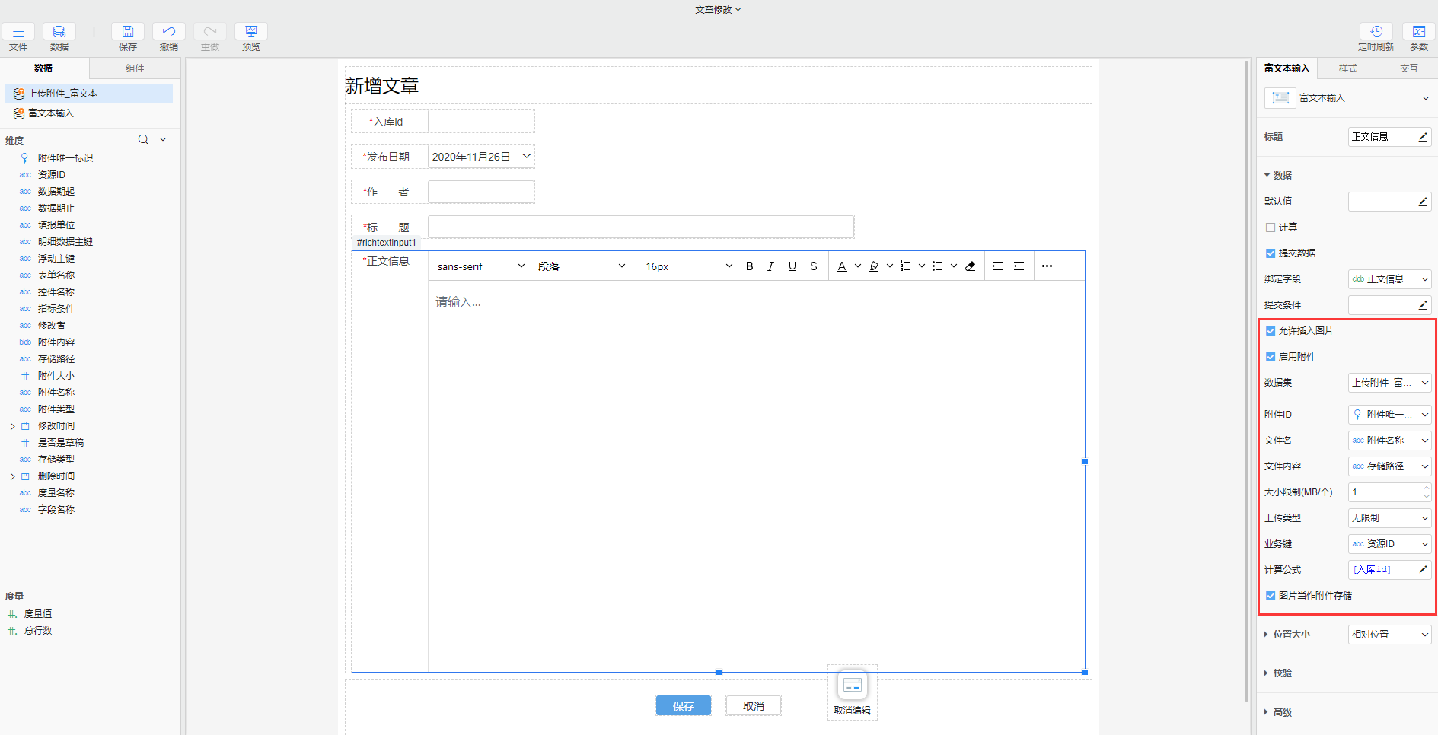
Task: Click the timed refresh (定时刷新) icon
Action: (1376, 32)
